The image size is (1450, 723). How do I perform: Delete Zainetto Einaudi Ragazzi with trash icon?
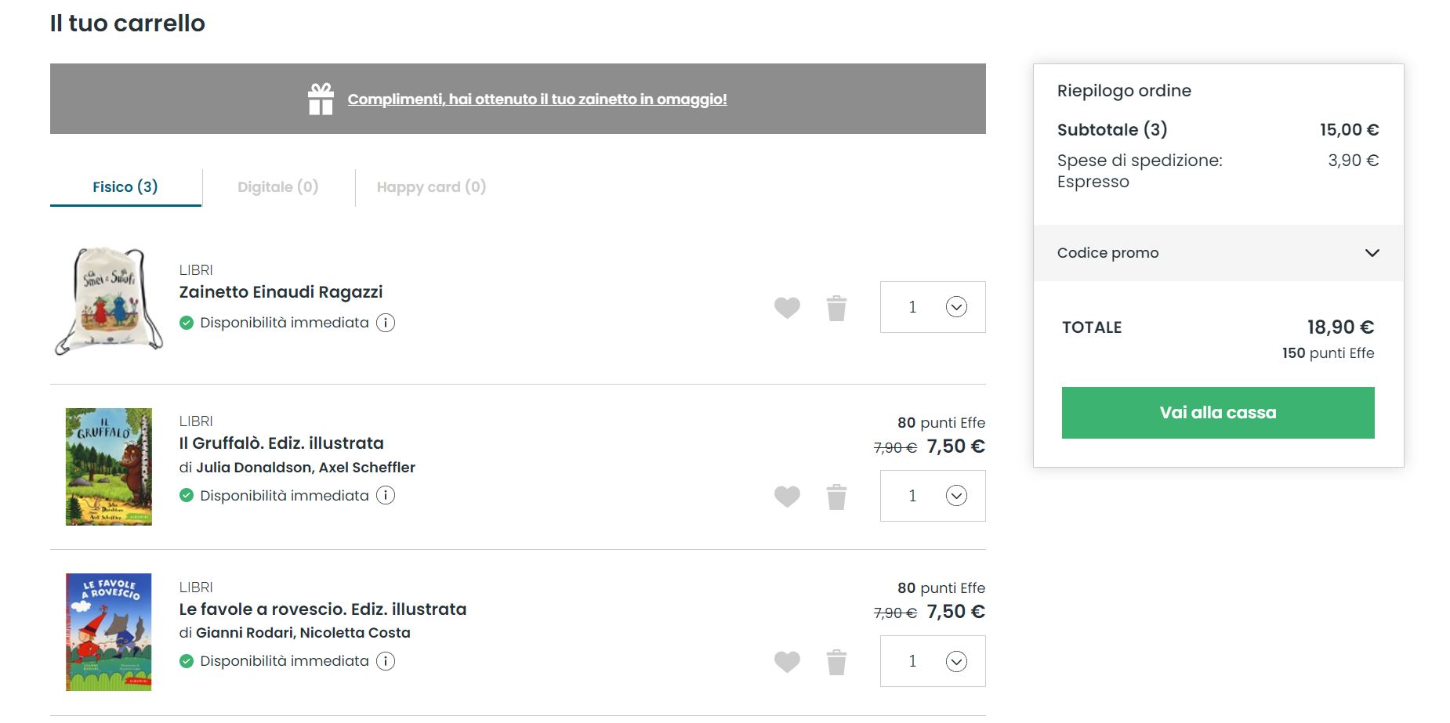click(x=836, y=308)
